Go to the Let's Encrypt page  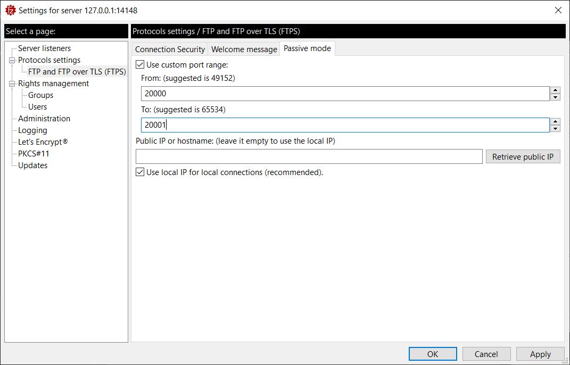(x=43, y=142)
